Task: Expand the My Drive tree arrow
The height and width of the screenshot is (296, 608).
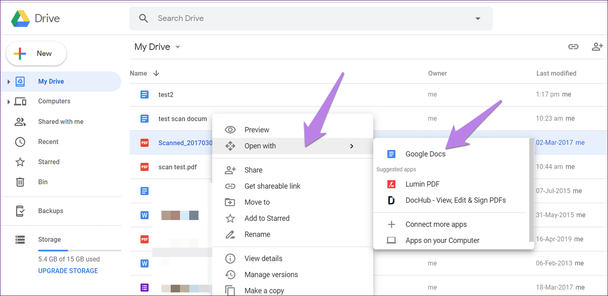Action: coord(8,82)
